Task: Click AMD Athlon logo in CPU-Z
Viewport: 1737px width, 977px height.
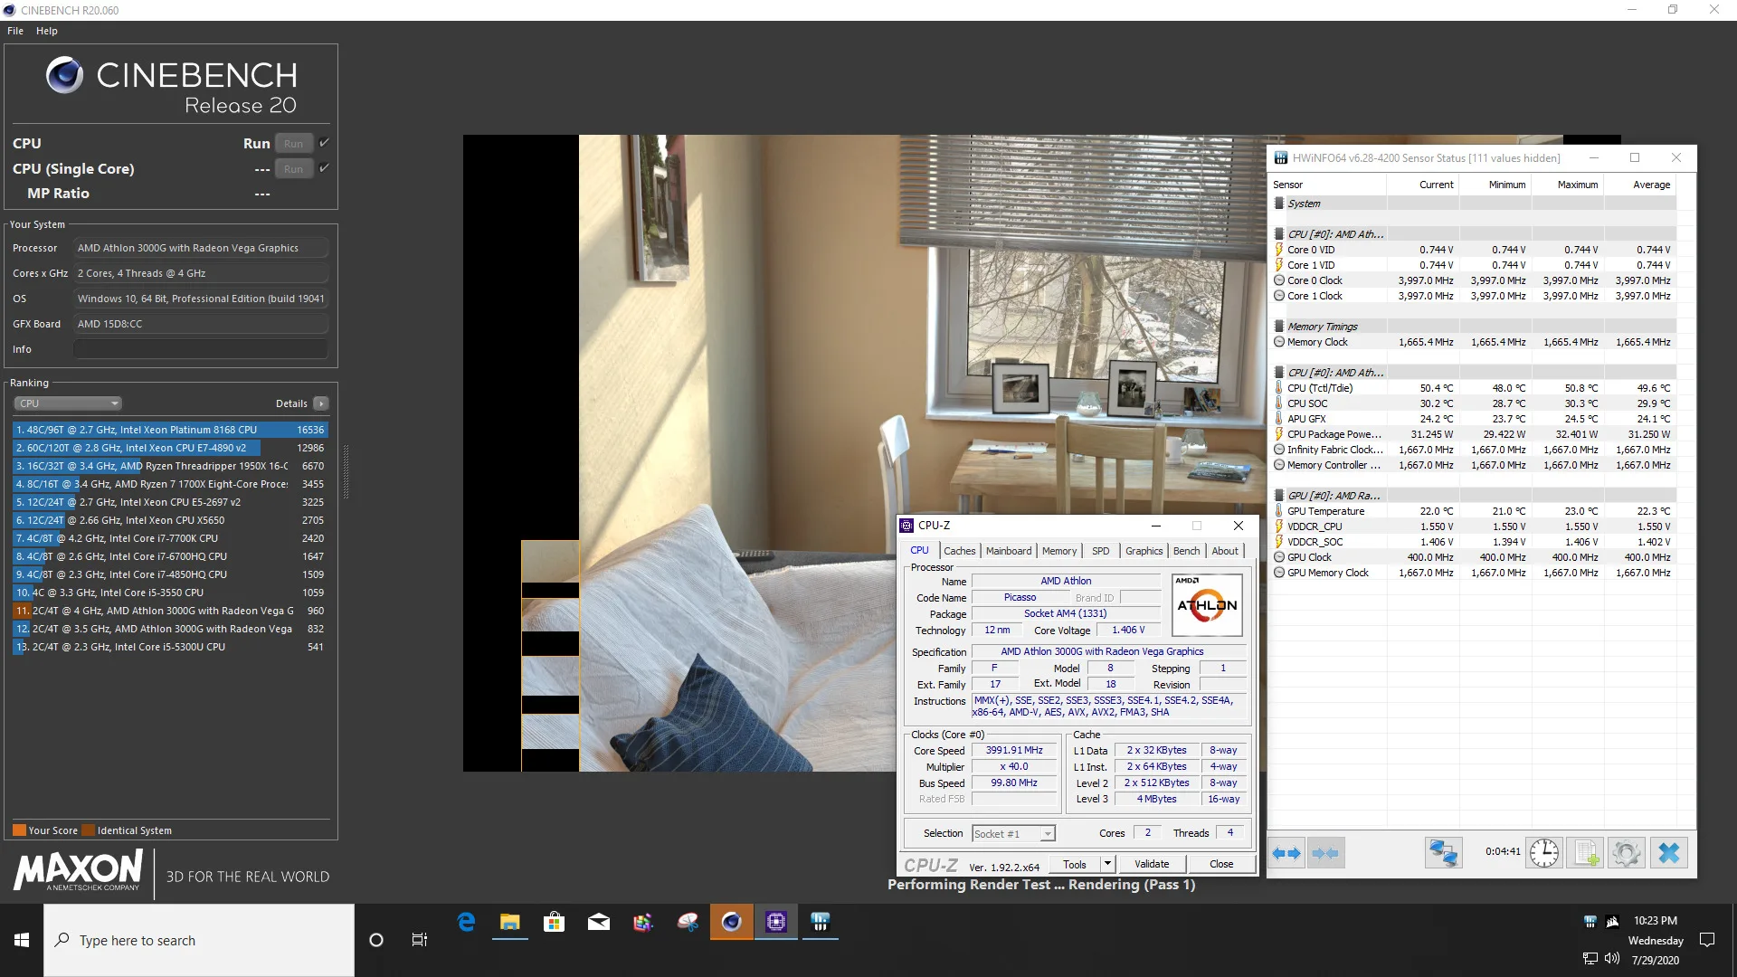Action: pos(1207,605)
